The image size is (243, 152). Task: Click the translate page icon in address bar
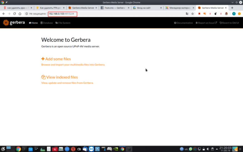pyautogui.click(x=187, y=14)
